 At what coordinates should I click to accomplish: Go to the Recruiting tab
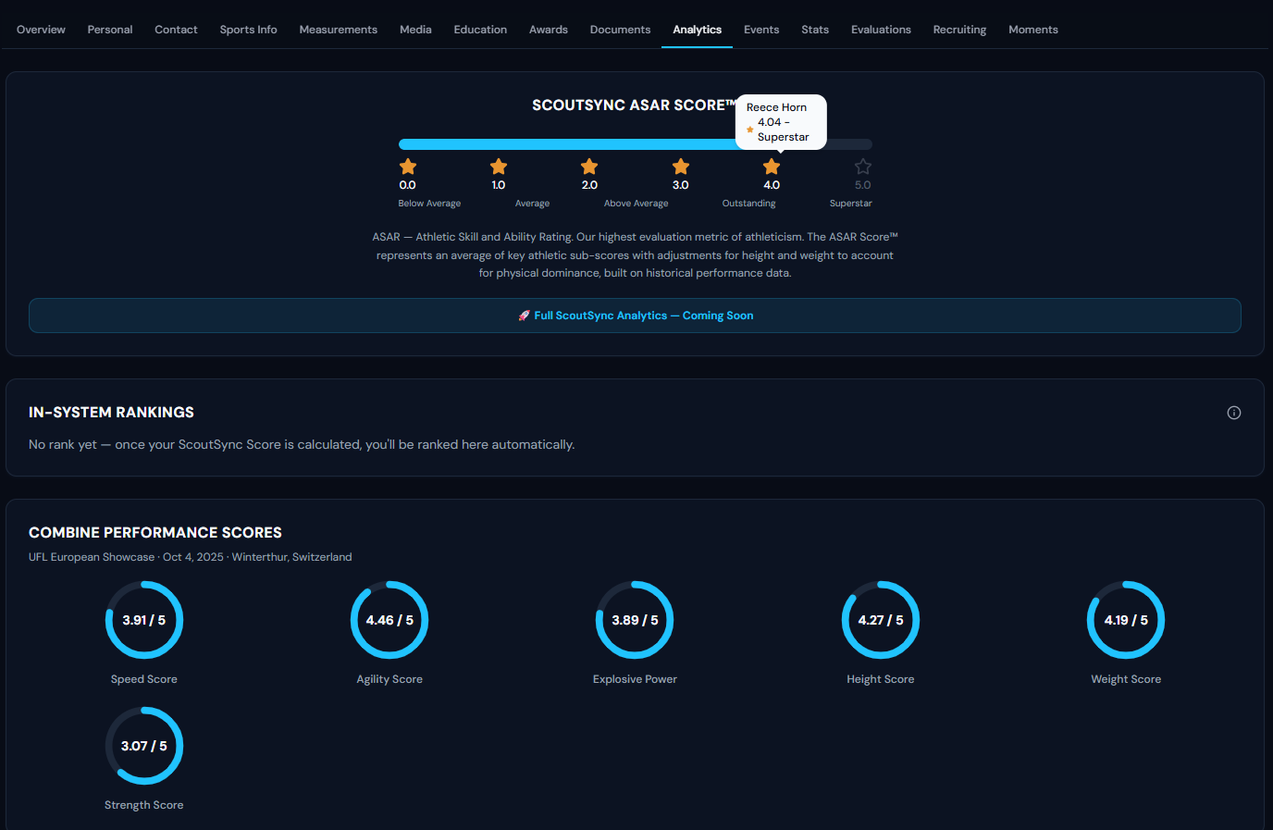click(959, 30)
